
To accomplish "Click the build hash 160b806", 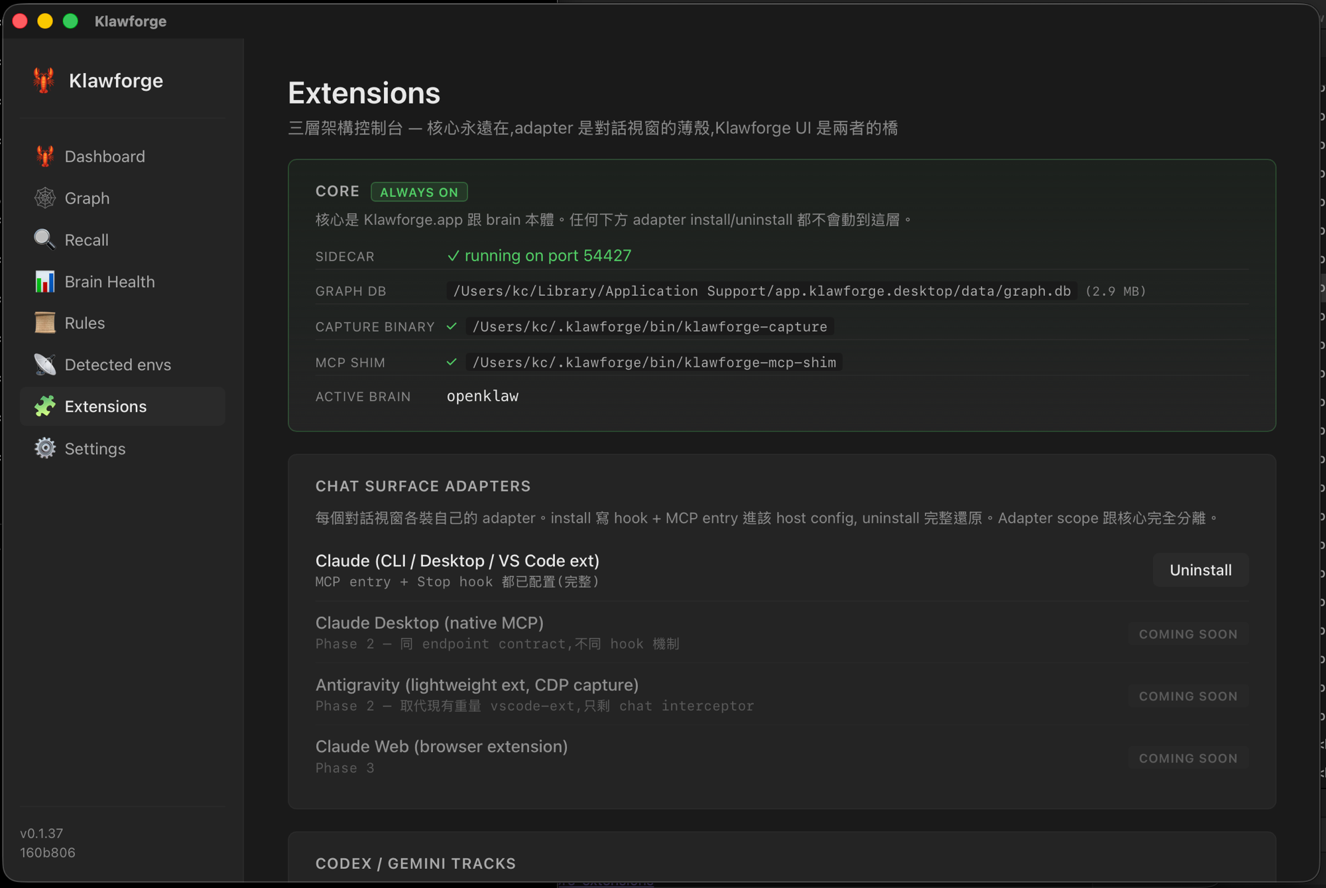I will pos(48,853).
